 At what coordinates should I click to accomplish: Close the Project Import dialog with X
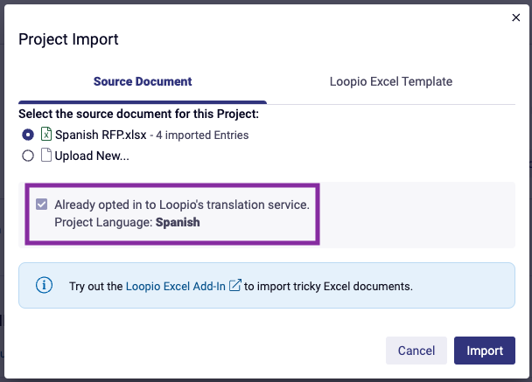[515, 17]
